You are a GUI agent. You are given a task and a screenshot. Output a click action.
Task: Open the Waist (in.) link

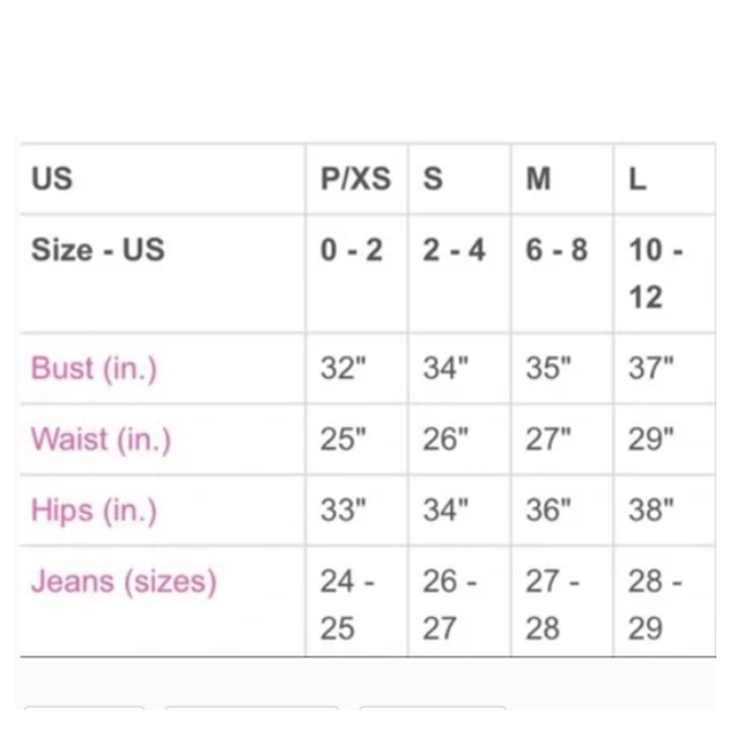pyautogui.click(x=101, y=440)
